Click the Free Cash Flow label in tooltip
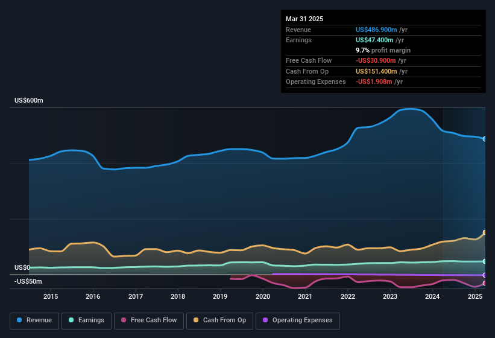Viewport: 495px width, 338px height. click(x=309, y=60)
